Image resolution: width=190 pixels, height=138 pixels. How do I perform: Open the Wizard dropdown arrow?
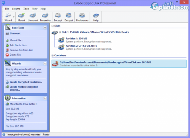tap(14, 17)
